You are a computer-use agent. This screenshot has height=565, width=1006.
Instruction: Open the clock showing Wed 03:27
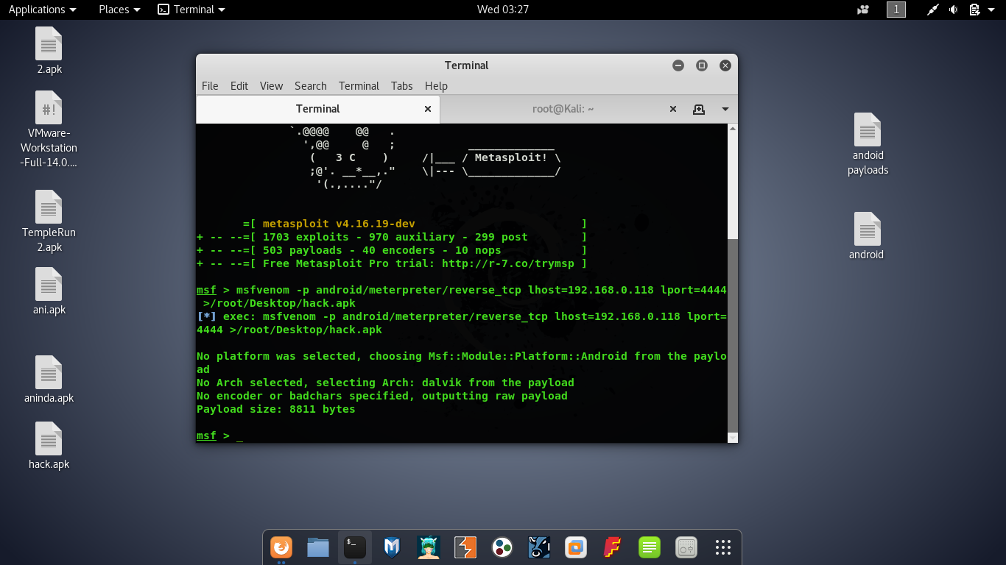tap(503, 10)
